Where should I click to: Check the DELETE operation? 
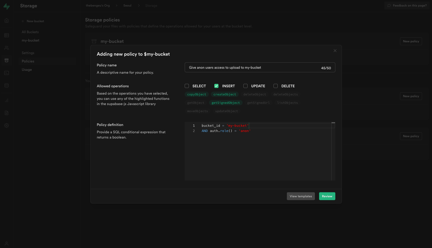coord(276,86)
